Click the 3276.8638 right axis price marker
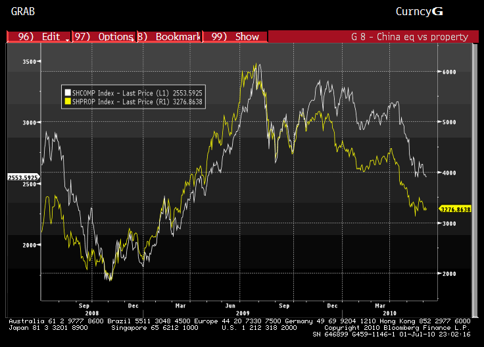This screenshot has width=484, height=347. click(x=455, y=209)
